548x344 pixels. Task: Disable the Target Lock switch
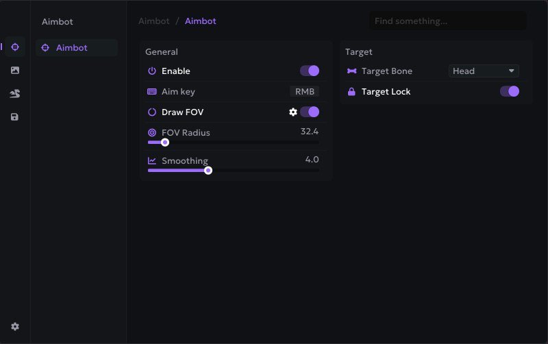click(510, 91)
